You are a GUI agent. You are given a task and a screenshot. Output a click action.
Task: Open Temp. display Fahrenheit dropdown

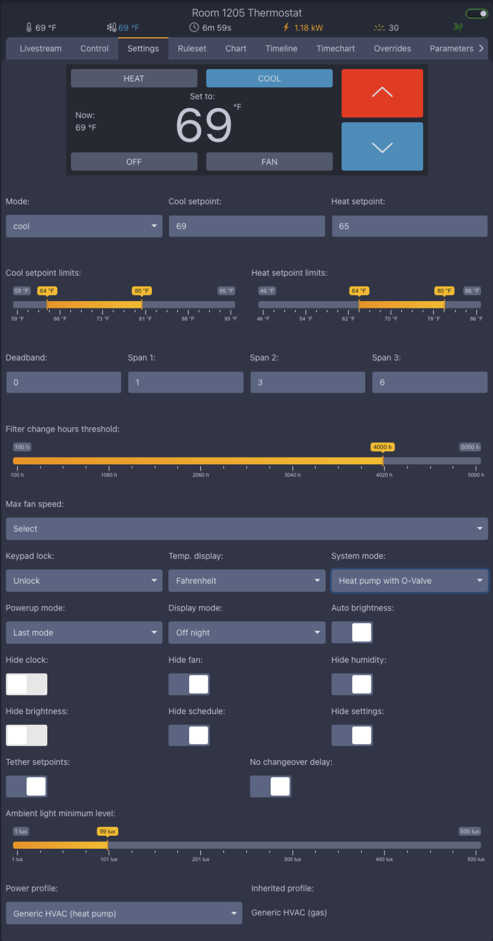246,581
